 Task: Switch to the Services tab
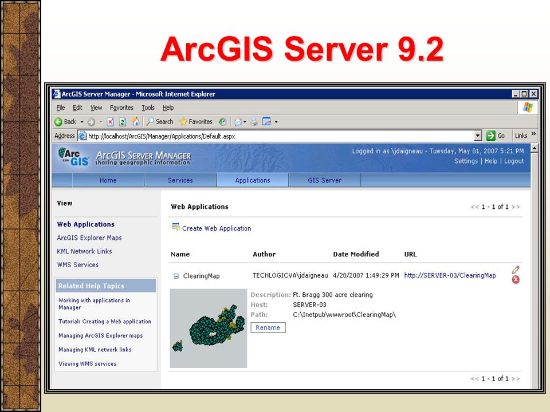click(180, 180)
